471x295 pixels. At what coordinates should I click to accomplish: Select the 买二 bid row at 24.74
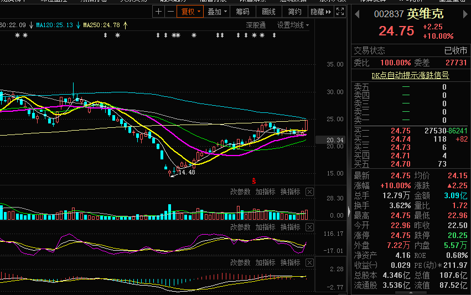(411, 139)
